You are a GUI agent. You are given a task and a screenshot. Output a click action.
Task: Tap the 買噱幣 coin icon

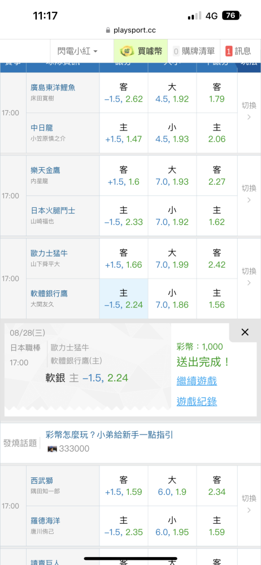pos(127,51)
